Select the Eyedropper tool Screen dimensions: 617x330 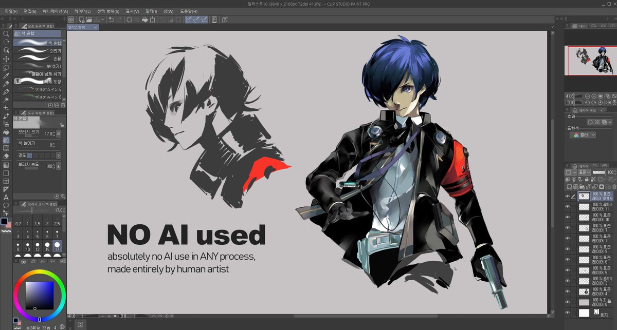click(x=6, y=75)
